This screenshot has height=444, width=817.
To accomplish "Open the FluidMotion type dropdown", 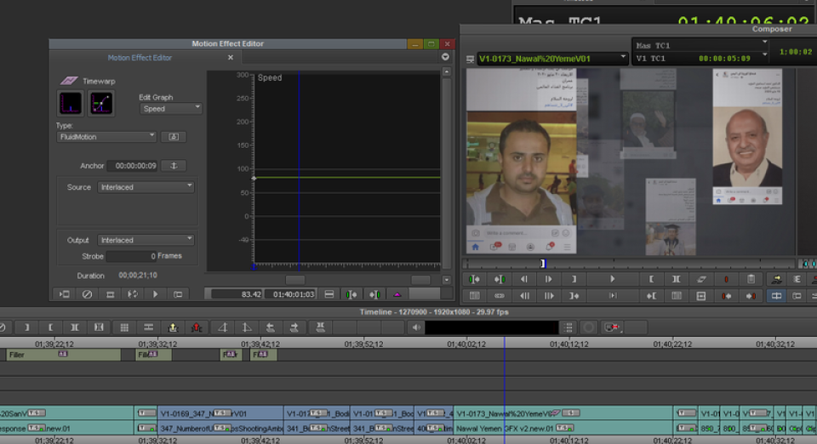I will [106, 136].
